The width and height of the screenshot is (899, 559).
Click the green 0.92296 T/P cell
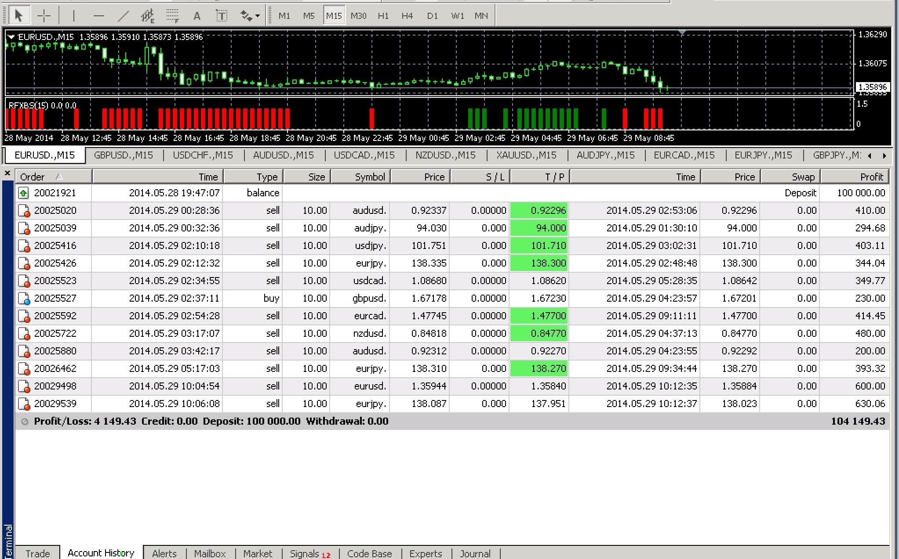point(539,210)
